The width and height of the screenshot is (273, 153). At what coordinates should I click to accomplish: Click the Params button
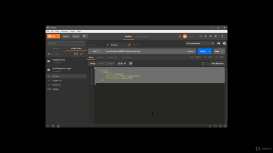190,51
